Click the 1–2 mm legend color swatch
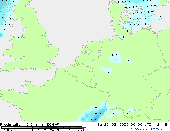Image resolution: width=170 pixels, height=131 pixels. (x=17, y=128)
